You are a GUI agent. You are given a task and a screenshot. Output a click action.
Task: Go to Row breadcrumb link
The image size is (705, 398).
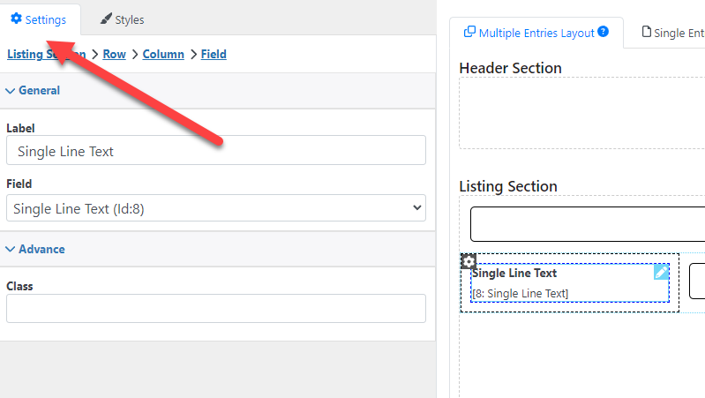114,54
